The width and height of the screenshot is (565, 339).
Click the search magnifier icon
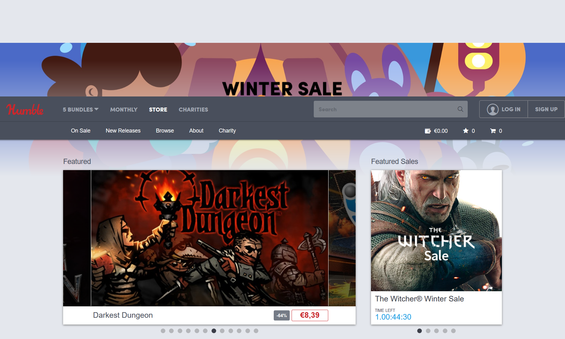point(460,109)
